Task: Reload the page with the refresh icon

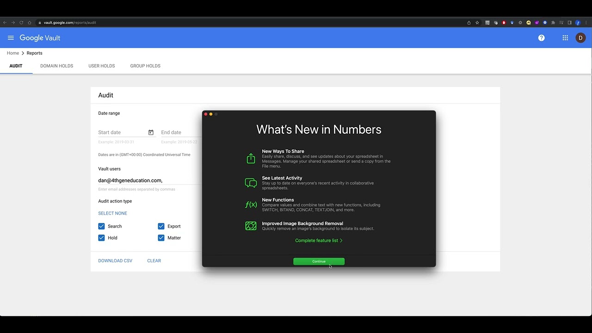Action: 21,23
